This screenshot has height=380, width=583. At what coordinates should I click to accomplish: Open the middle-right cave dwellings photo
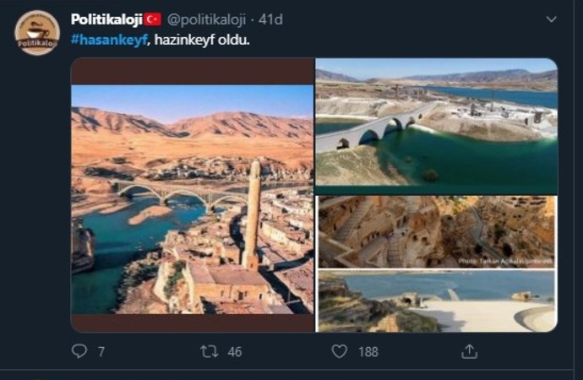coord(436,231)
